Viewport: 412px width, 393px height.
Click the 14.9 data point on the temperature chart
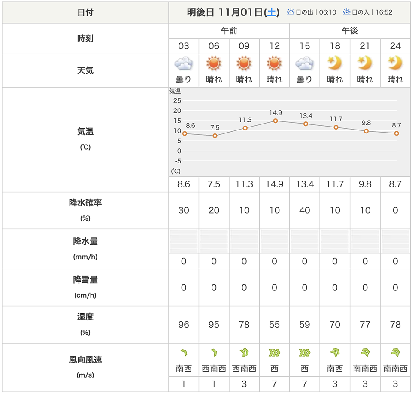276,121
